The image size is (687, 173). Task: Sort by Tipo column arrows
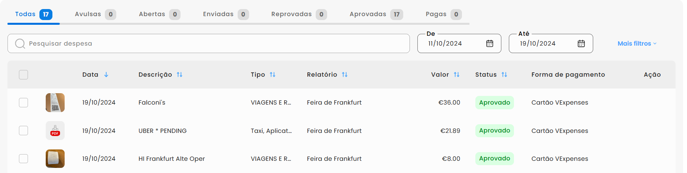[x=272, y=75]
